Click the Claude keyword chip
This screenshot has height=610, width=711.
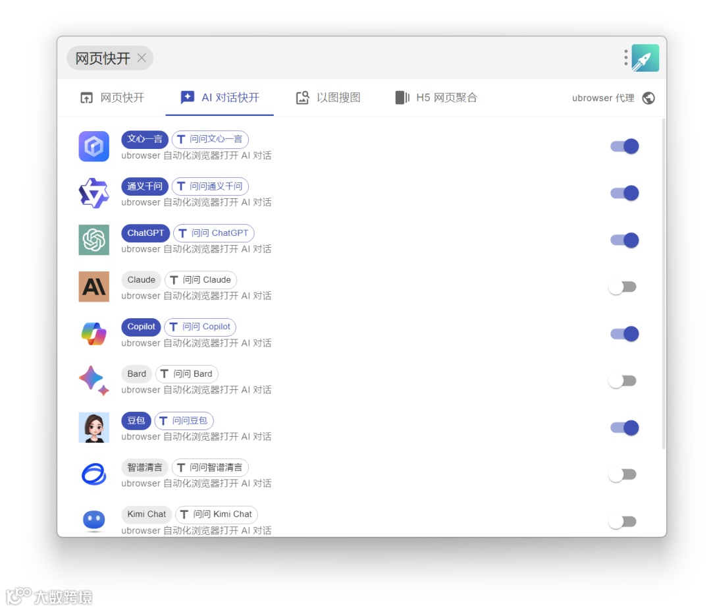(141, 279)
